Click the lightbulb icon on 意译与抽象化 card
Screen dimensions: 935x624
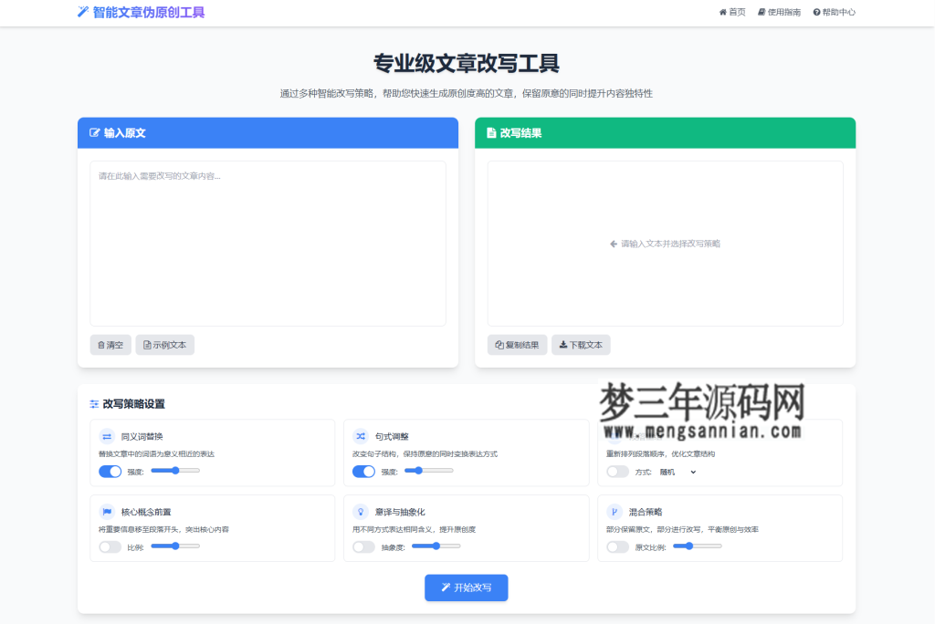point(360,513)
